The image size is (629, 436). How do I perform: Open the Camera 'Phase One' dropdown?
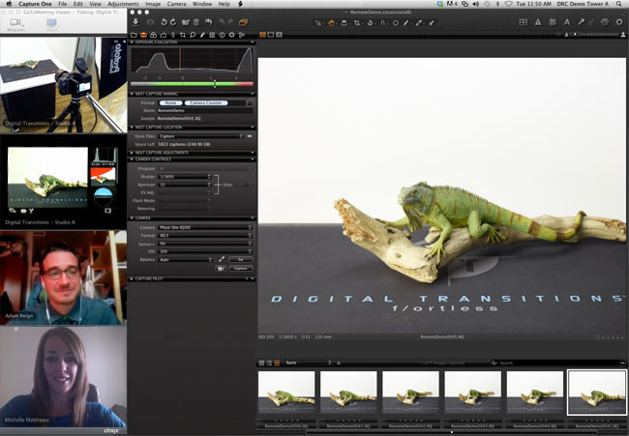[205, 227]
